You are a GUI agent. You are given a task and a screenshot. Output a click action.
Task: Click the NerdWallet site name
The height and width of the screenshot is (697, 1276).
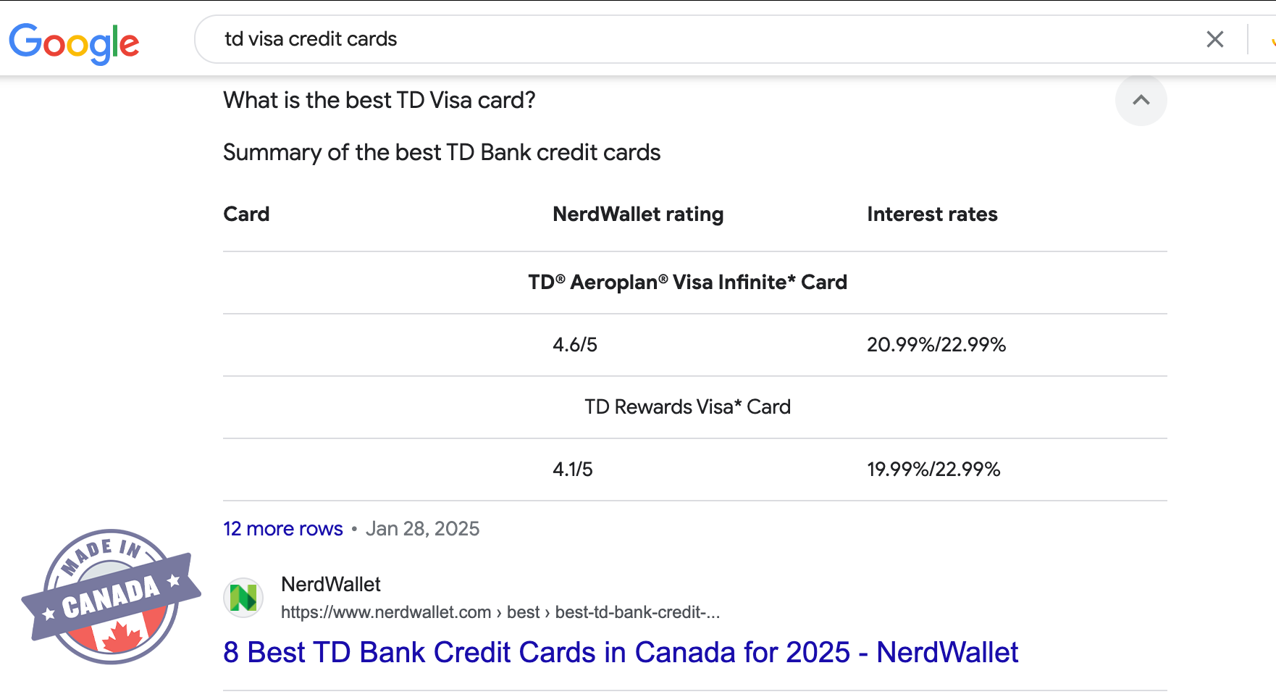click(x=330, y=584)
